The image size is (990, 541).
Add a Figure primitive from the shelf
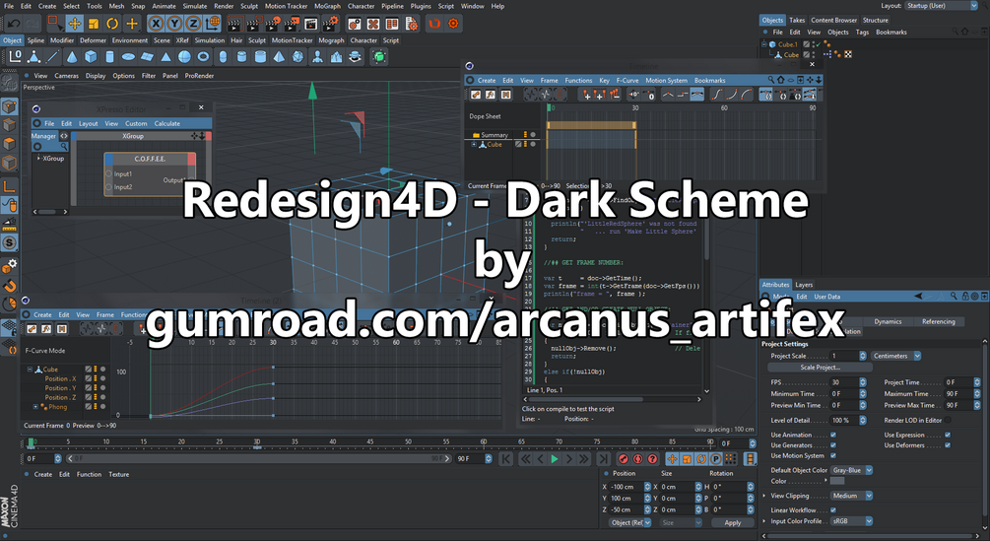(x=317, y=57)
